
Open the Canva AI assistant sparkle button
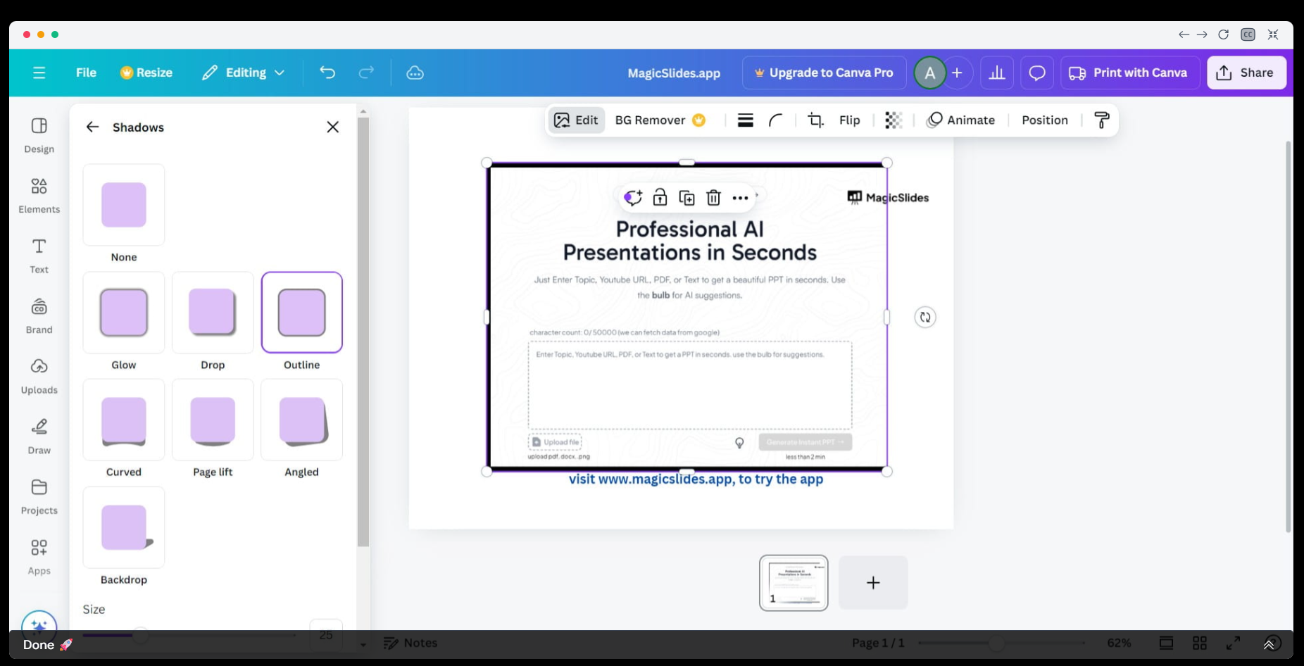pos(39,627)
